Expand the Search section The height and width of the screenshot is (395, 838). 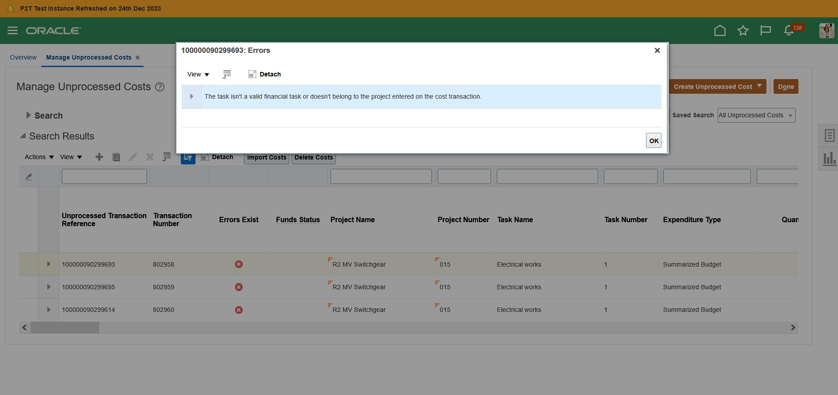point(28,115)
